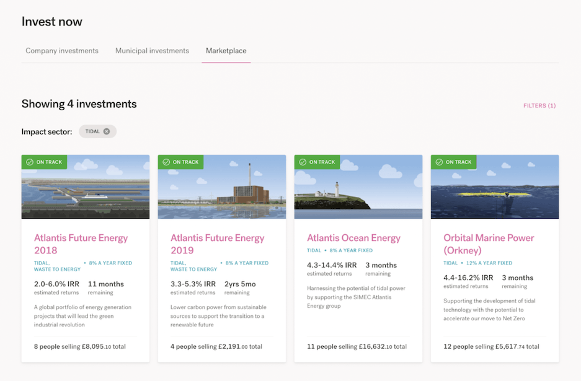Click the '3.3-5.3% IRR' value
This screenshot has width=581, height=381.
(193, 284)
